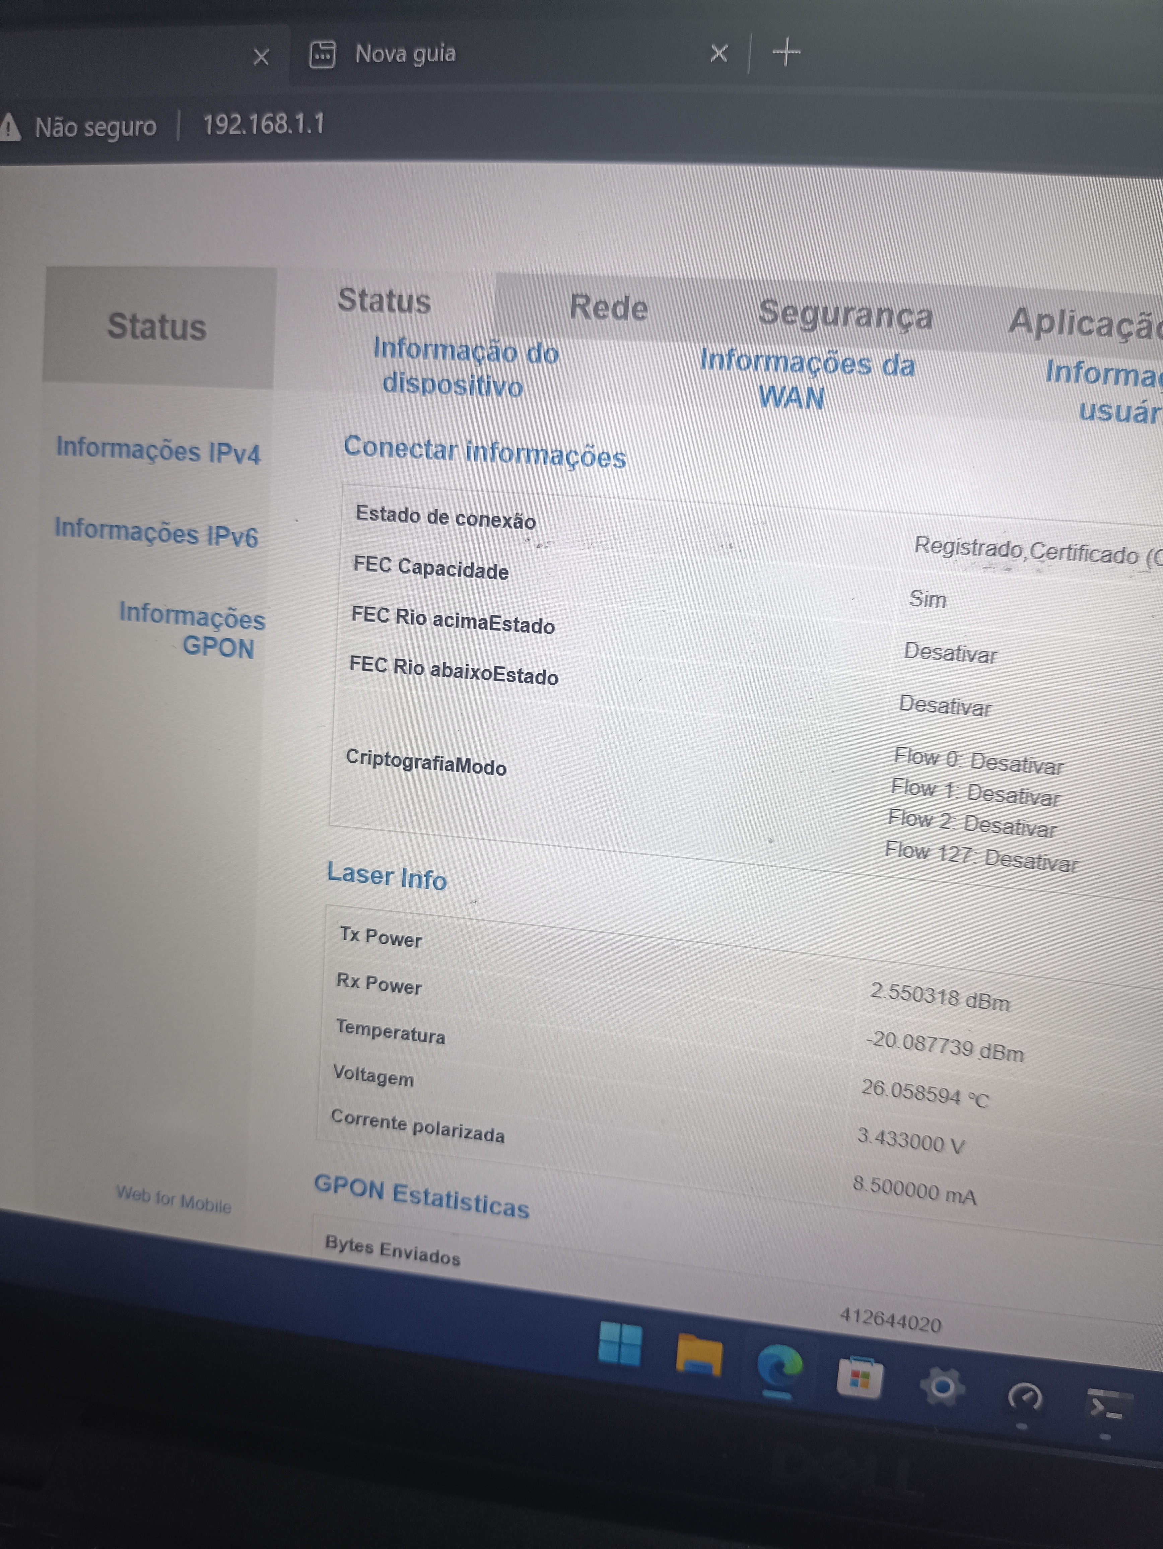Open 'Informação do dispositivo' submenu link

tap(465, 367)
